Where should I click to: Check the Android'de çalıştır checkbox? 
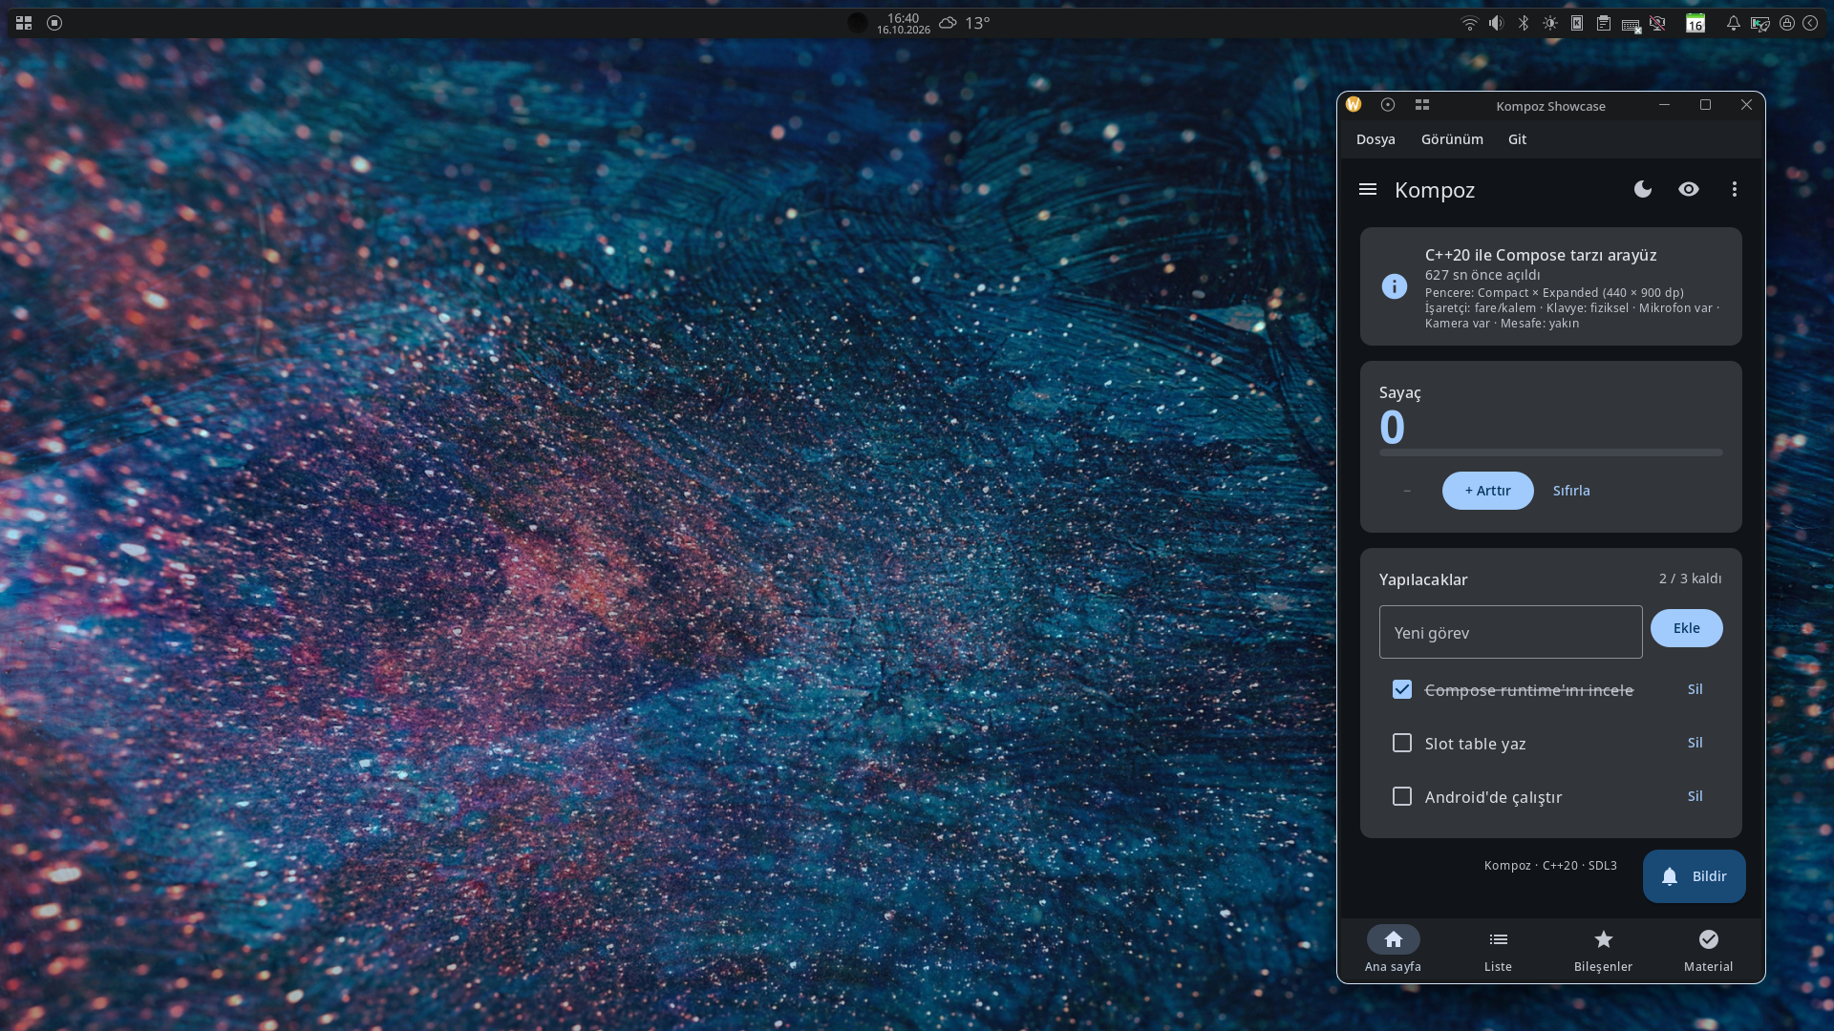click(x=1402, y=796)
